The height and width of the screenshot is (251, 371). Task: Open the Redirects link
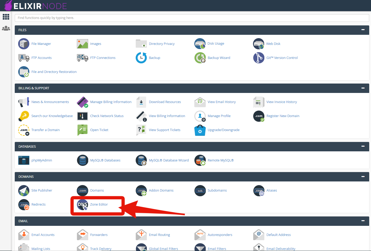tap(38, 205)
